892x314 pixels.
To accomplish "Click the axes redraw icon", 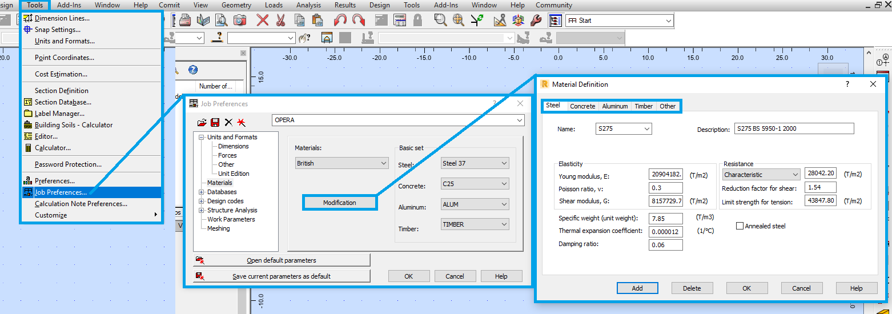I will point(477,20).
